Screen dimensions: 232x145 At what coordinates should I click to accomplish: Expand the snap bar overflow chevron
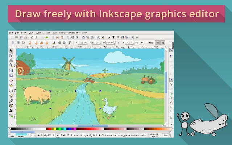coord(171,124)
